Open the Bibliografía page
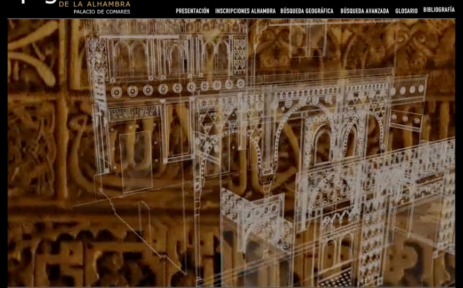This screenshot has width=463, height=288. [x=439, y=10]
